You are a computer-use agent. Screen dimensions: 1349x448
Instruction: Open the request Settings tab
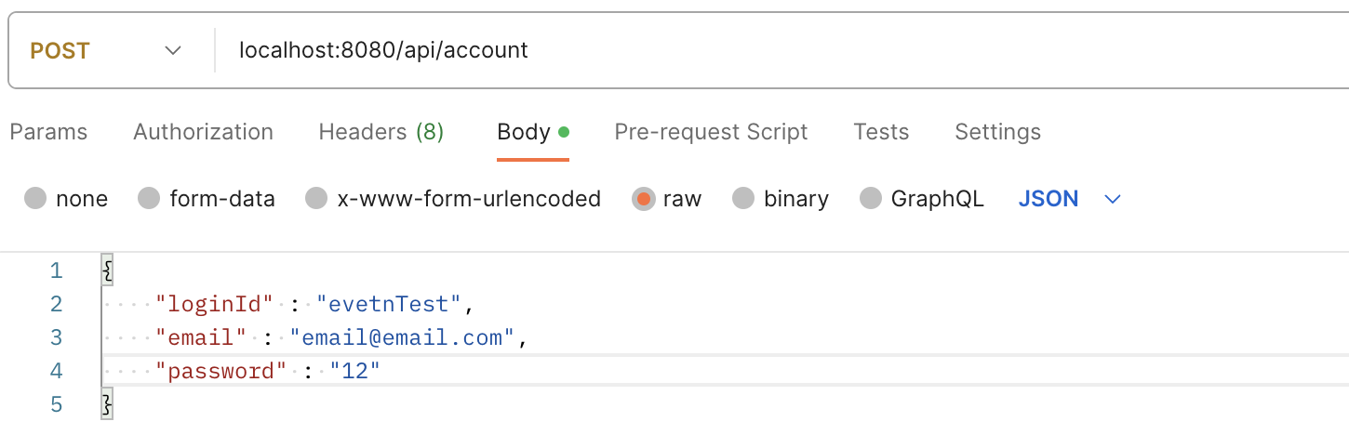(x=997, y=132)
